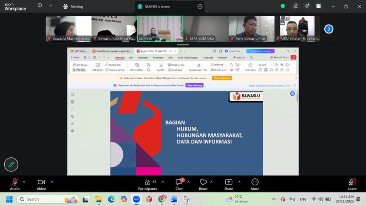Open the Isi & Tanda Tangan tab
The image size is (366, 206).
point(188,58)
